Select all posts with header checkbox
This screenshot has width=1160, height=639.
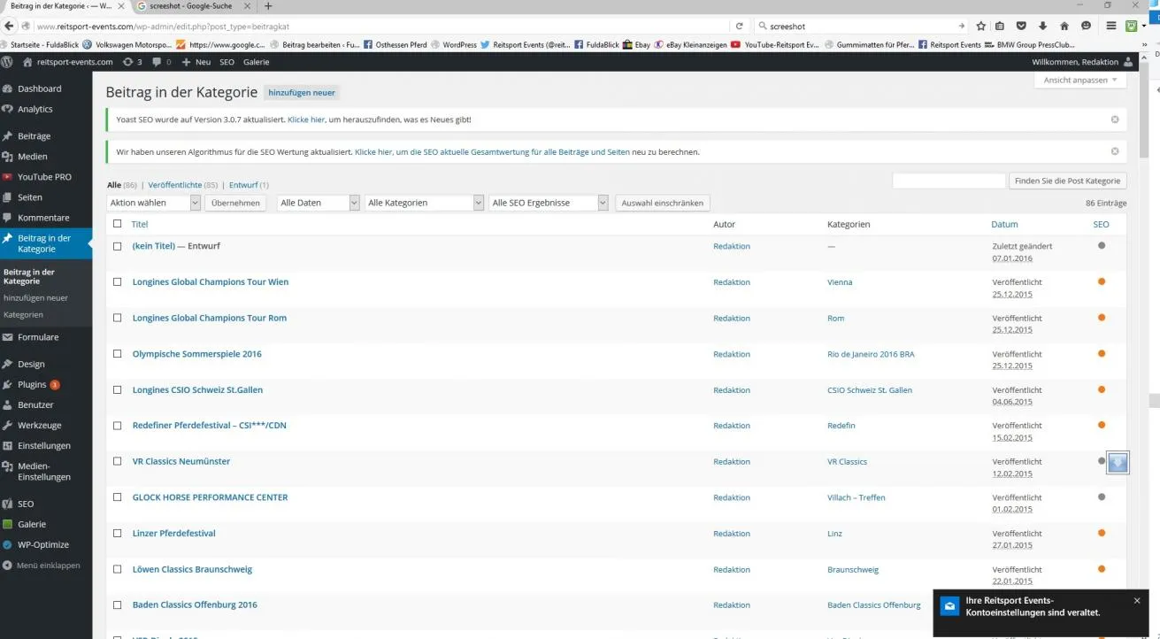(x=118, y=224)
